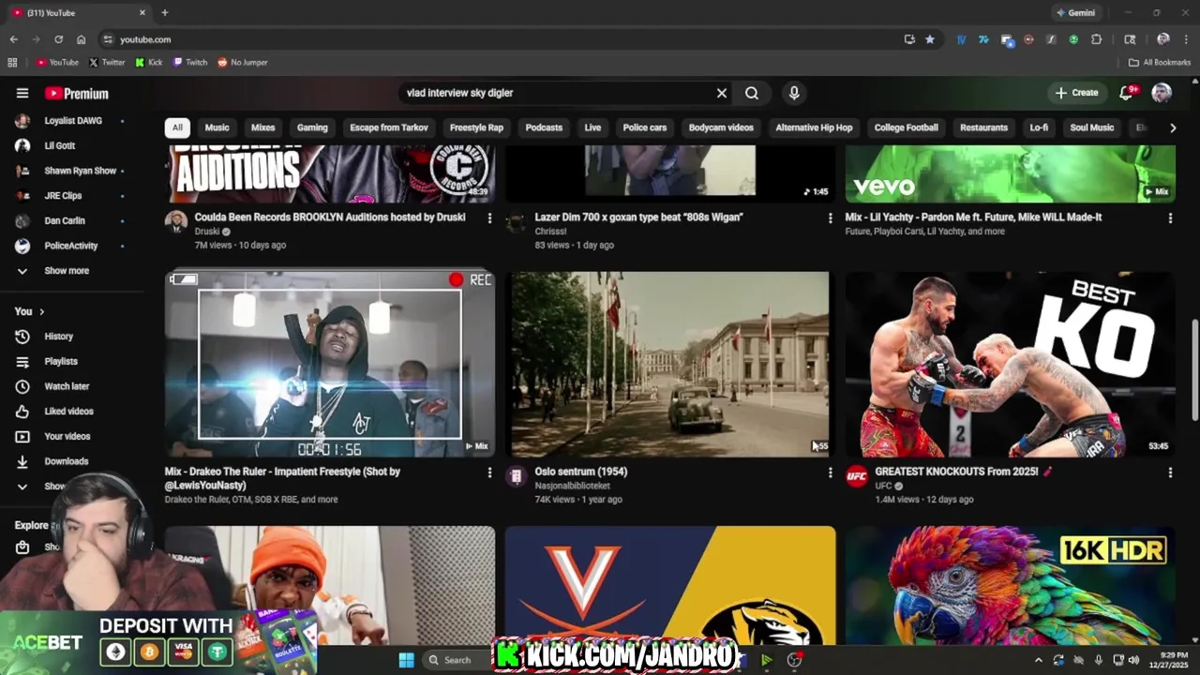1200x675 pixels.
Task: Open the All Bookmarks folder
Action: pos(1160,63)
